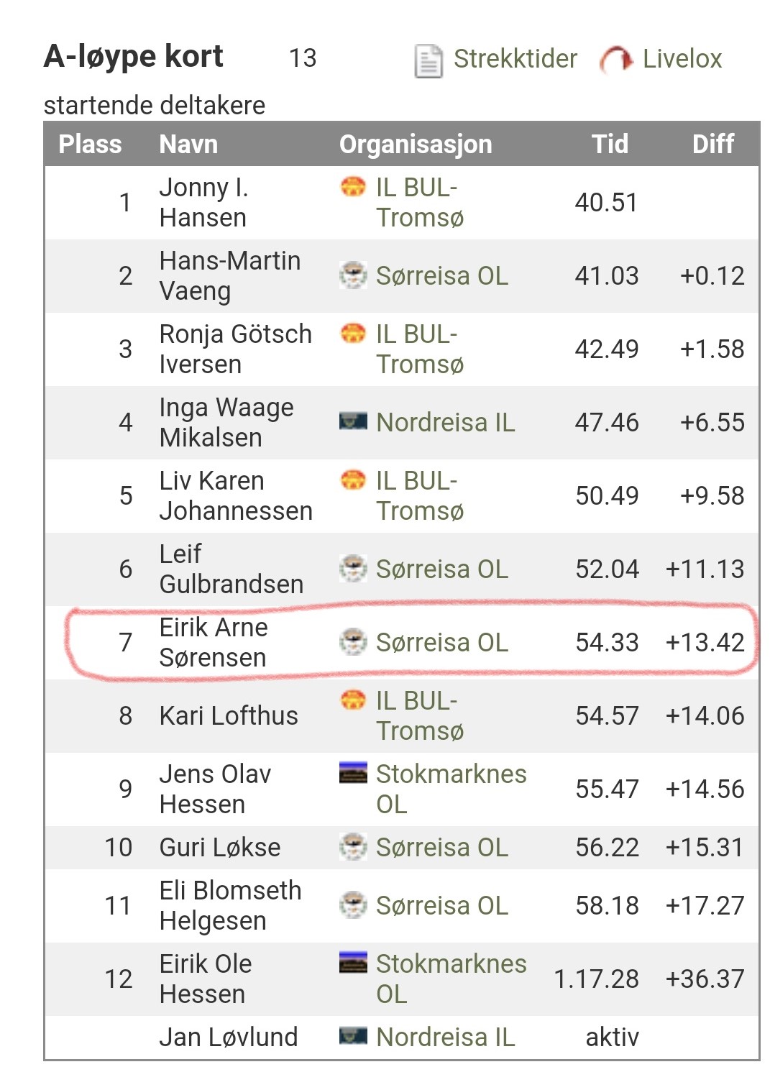Viewport: 770px width, 1090px height.
Task: Click Stokmarknes OL logo beside Jens Olav Hessen
Action: tap(353, 773)
